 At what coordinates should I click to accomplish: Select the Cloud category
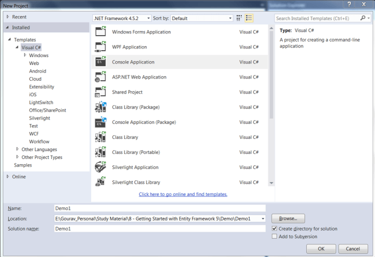coord(35,79)
